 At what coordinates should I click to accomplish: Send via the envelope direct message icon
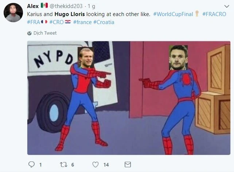coord(128,165)
